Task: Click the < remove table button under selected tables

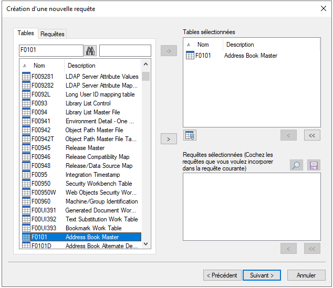Action: coord(288,135)
